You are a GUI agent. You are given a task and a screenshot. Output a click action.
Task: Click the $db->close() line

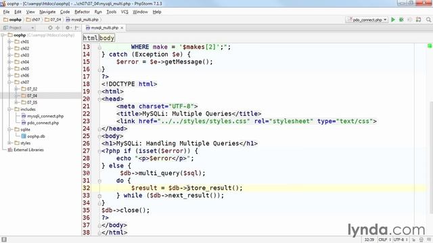pyautogui.click(x=125, y=210)
